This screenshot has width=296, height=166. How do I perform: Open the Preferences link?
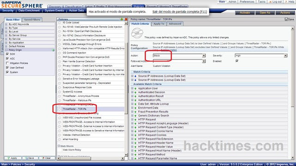(x=247, y=2)
